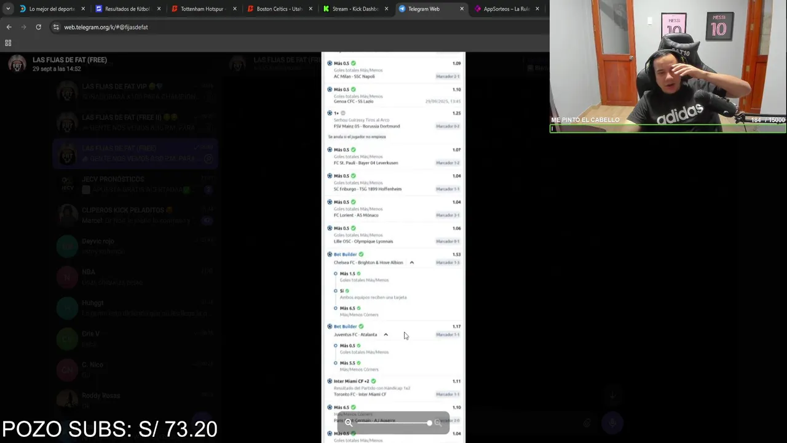Viewport: 787px width, 443px height.
Task: Click green check on AC Milan - SSC Napoli row
Action: click(x=353, y=63)
